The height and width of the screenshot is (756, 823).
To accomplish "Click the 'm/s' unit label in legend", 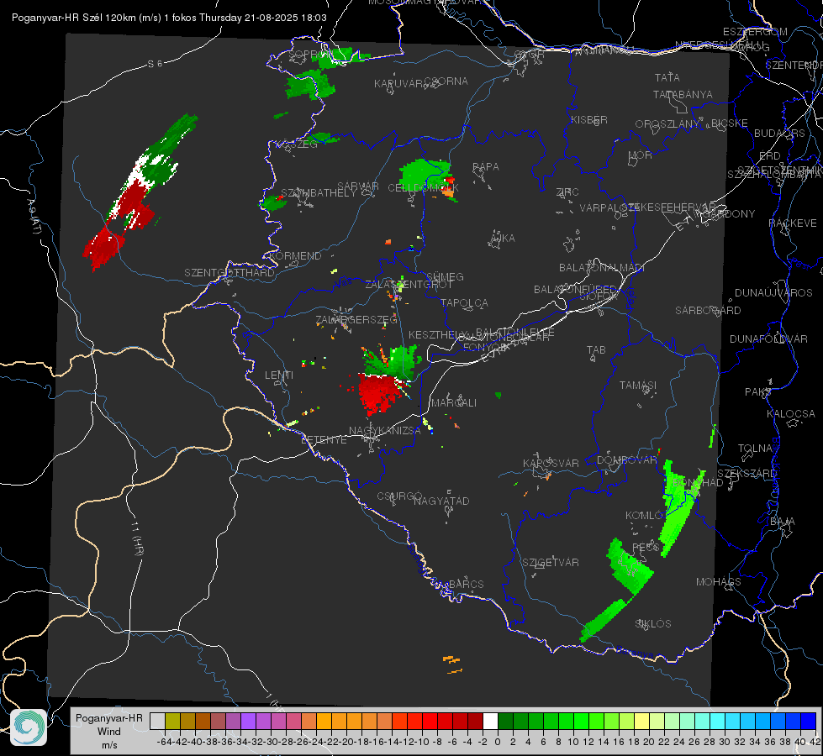I will point(109,745).
